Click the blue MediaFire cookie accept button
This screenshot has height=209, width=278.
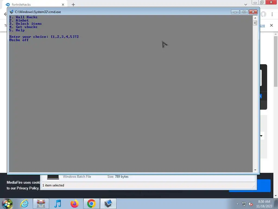click(264, 186)
